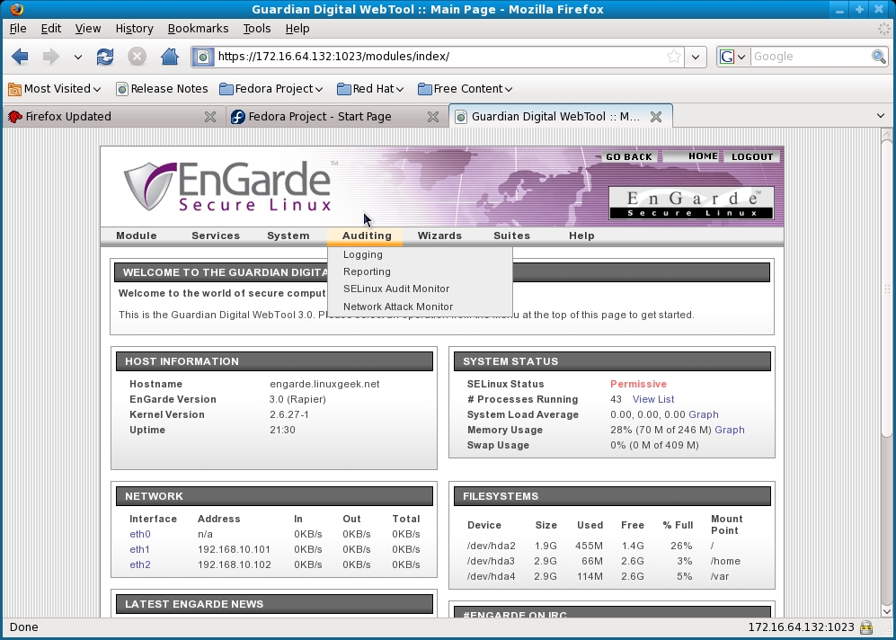Open the Release Notes bookmark
The height and width of the screenshot is (640, 896).
[162, 89]
